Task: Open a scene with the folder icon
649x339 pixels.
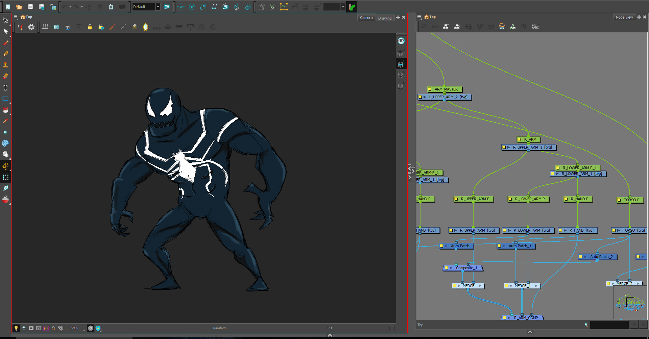Action: click(x=19, y=7)
